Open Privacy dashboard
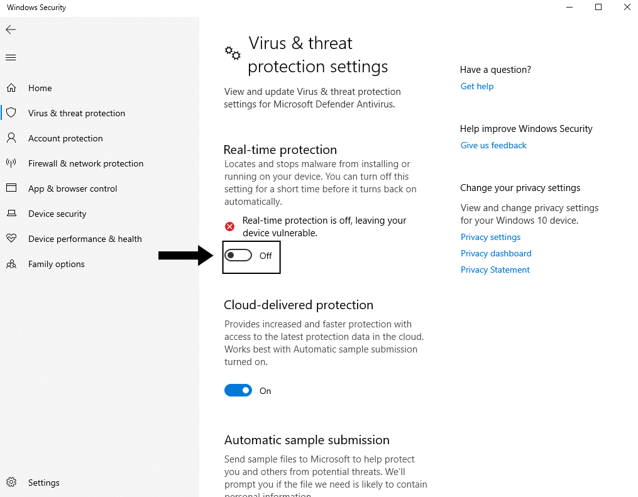Screen dimensions: 638x497 [496, 253]
